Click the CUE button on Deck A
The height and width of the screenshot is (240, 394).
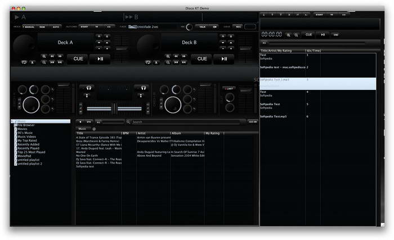[x=77, y=58]
